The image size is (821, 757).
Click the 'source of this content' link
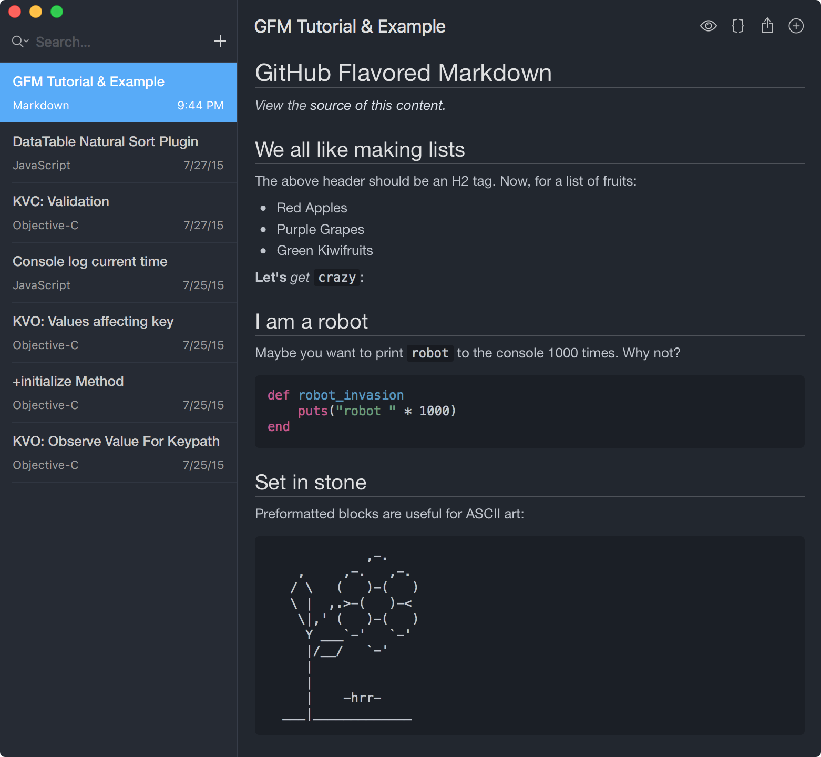377,105
